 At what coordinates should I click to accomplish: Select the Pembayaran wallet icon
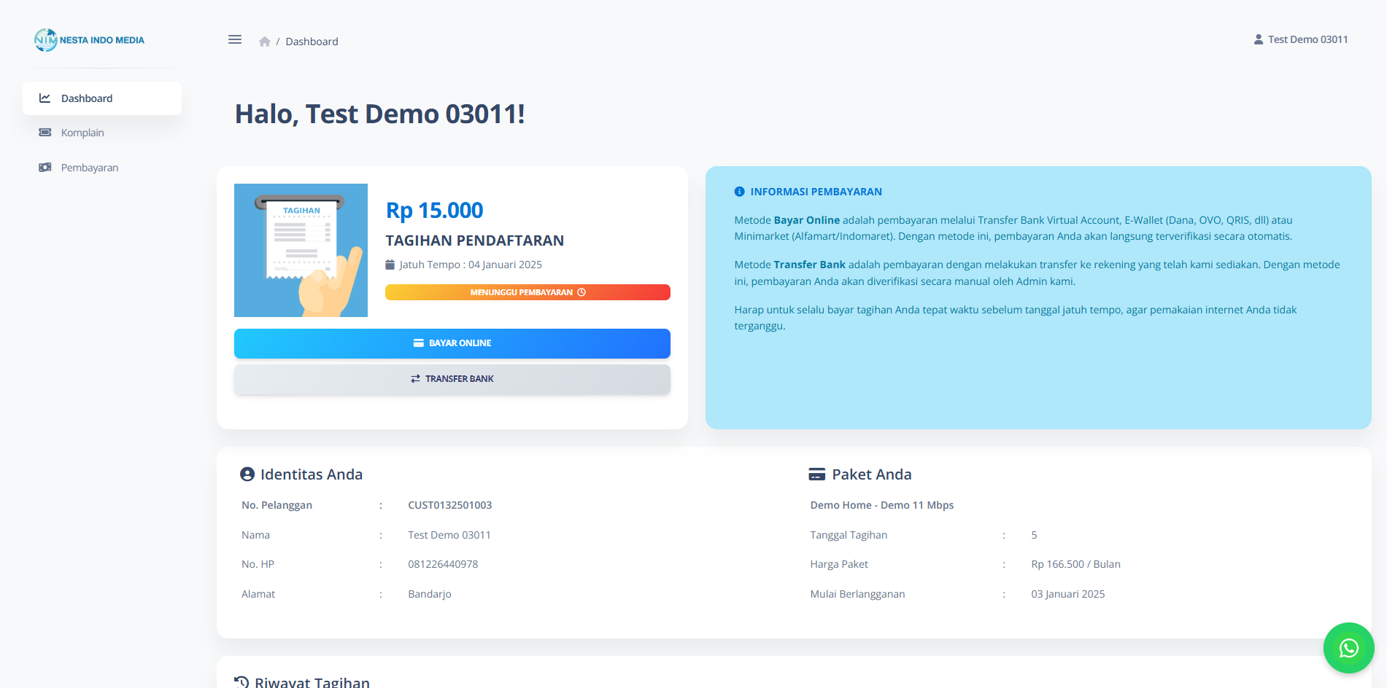[45, 166]
